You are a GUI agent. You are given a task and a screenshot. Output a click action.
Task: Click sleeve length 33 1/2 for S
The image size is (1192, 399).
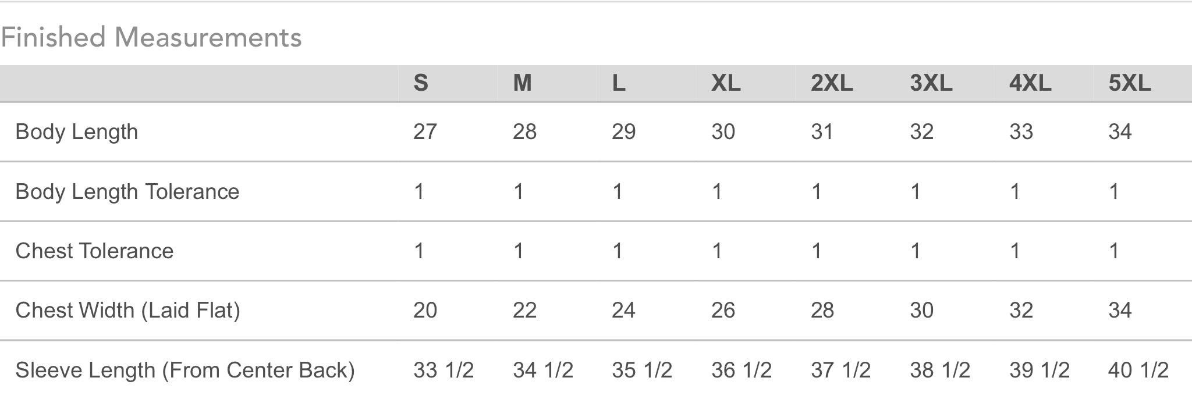444,370
